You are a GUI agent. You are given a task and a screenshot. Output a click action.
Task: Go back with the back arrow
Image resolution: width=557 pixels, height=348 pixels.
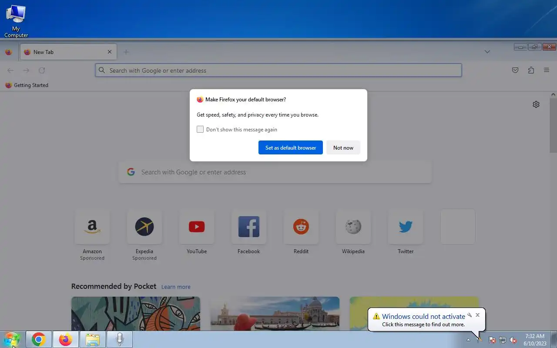[x=10, y=70]
